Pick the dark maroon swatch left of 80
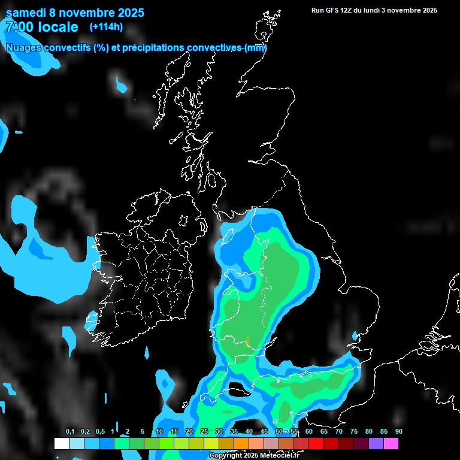Viewport: 460px width, 460px height. 361,443
